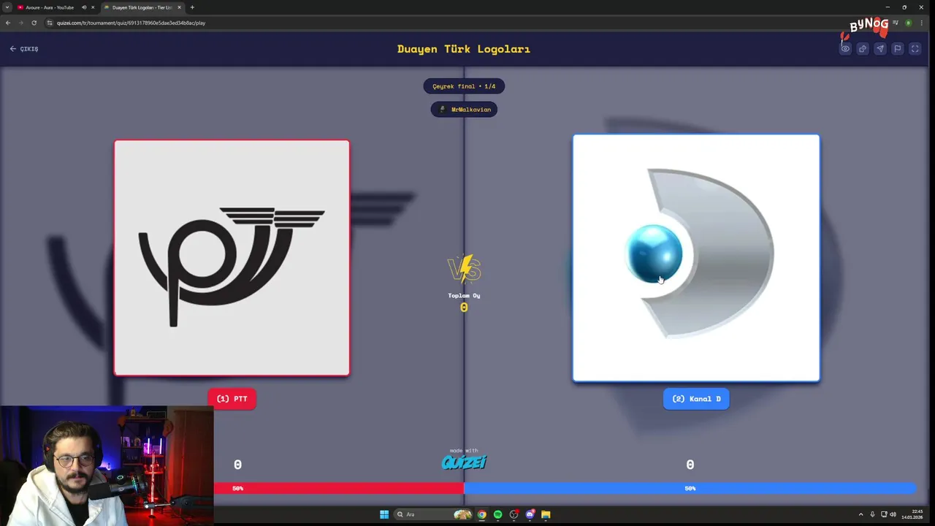Reload the page
Image resolution: width=935 pixels, height=526 pixels.
[x=34, y=23]
